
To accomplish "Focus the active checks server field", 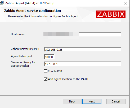I will (83, 64).
